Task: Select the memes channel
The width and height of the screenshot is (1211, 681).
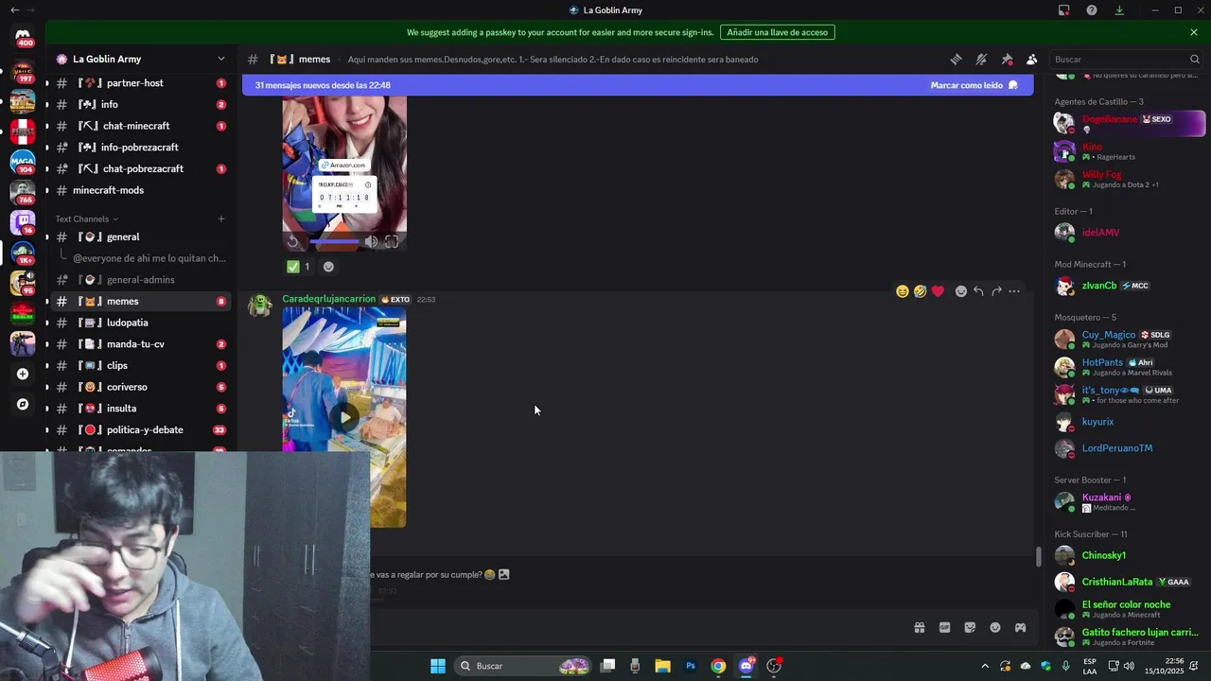Action: [140, 301]
